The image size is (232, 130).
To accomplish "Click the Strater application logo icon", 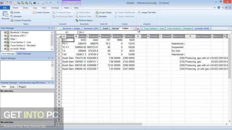I will tap(2, 3).
